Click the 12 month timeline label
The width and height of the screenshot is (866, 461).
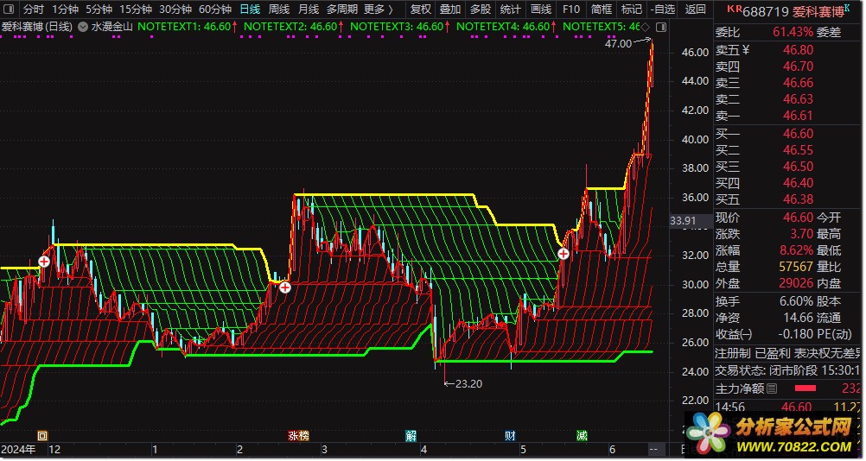pos(54,450)
